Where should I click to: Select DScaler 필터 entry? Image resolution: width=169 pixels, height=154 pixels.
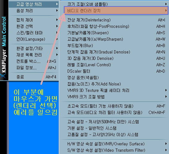click(x=114, y=71)
